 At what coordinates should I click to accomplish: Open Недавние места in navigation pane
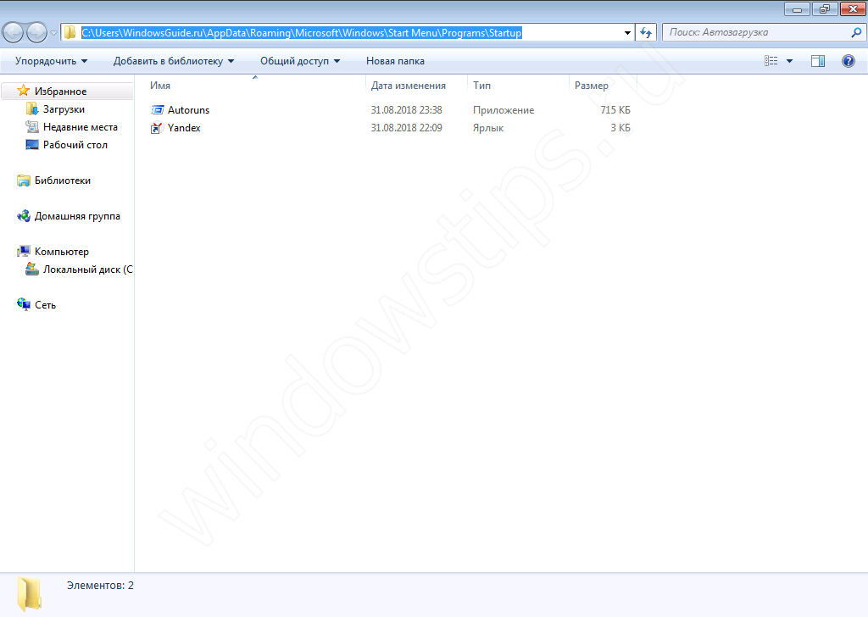tap(81, 127)
